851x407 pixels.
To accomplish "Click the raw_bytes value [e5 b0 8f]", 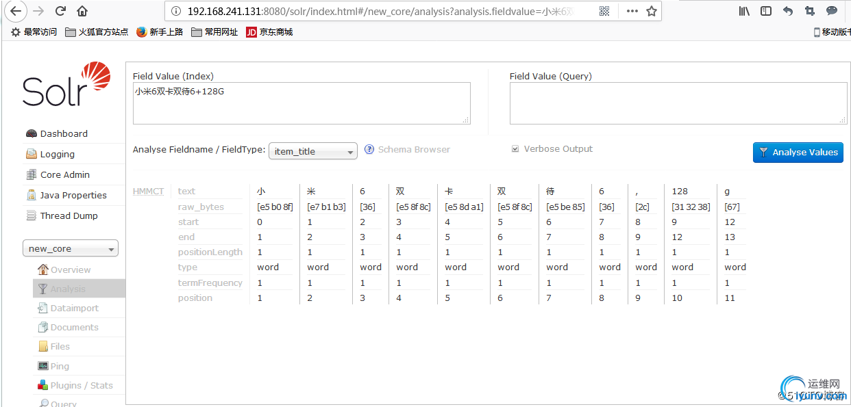I will pyautogui.click(x=275, y=207).
